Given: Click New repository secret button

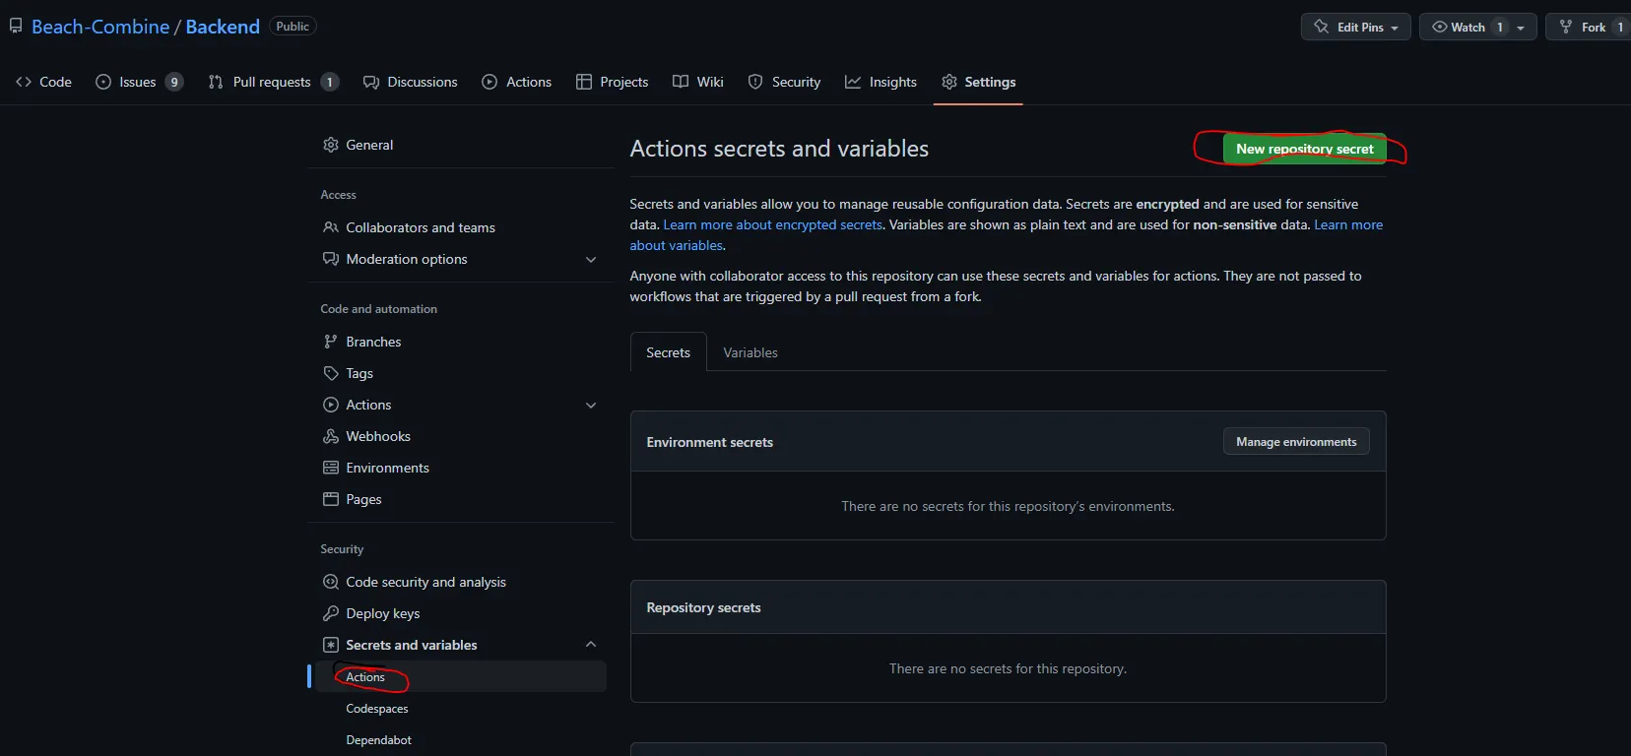Looking at the screenshot, I should pyautogui.click(x=1304, y=149).
